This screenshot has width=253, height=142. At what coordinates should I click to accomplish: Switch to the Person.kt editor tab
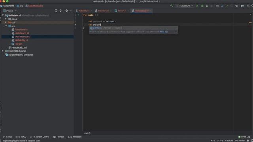(122, 11)
